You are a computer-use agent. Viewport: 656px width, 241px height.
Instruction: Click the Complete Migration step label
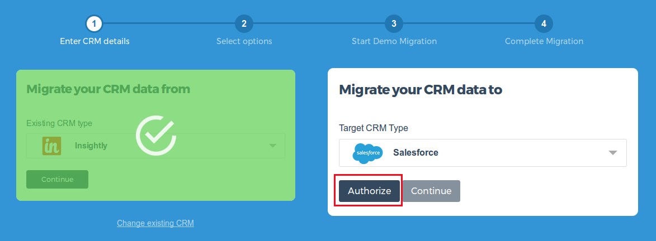tap(544, 41)
